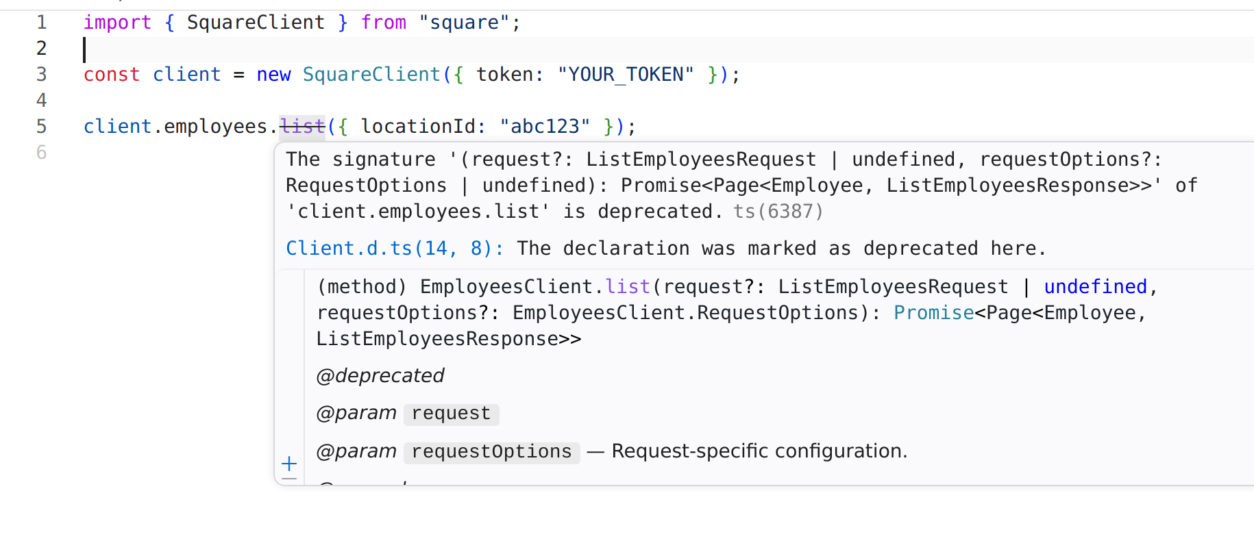Click the blue undefined keyword in the signature
The height and width of the screenshot is (541, 1254).
pos(1096,287)
